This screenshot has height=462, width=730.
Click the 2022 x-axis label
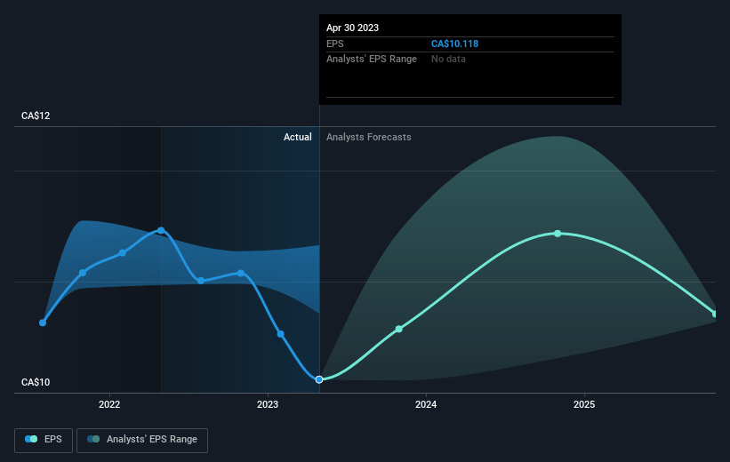[109, 404]
